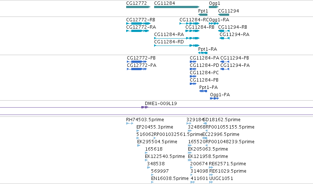Click protein CG11284-PB label
The height and width of the screenshot is (184, 313).
pyautogui.click(x=204, y=80)
